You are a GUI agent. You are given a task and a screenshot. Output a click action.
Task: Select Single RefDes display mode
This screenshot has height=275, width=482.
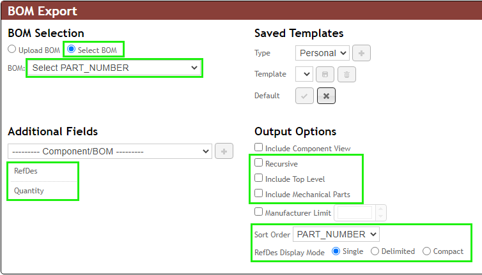pos(336,251)
